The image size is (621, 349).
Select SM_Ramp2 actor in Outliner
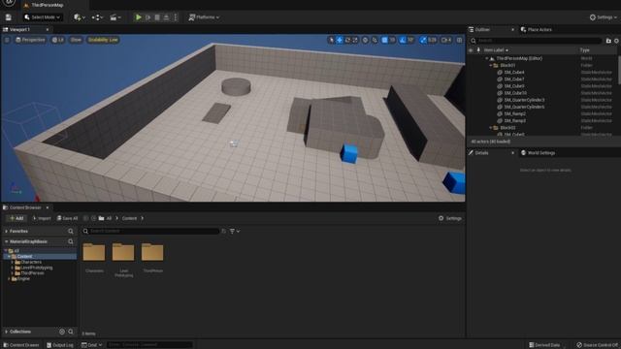pyautogui.click(x=515, y=114)
